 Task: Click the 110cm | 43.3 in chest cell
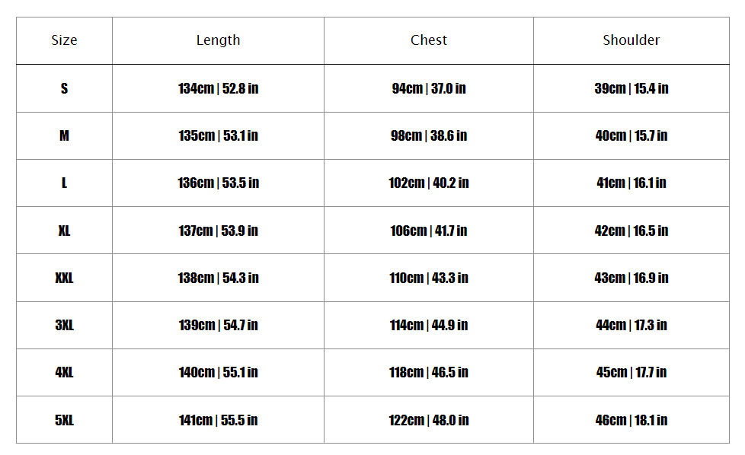click(x=429, y=278)
